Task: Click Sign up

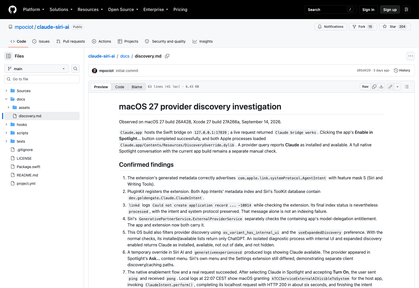Action: 390,9
